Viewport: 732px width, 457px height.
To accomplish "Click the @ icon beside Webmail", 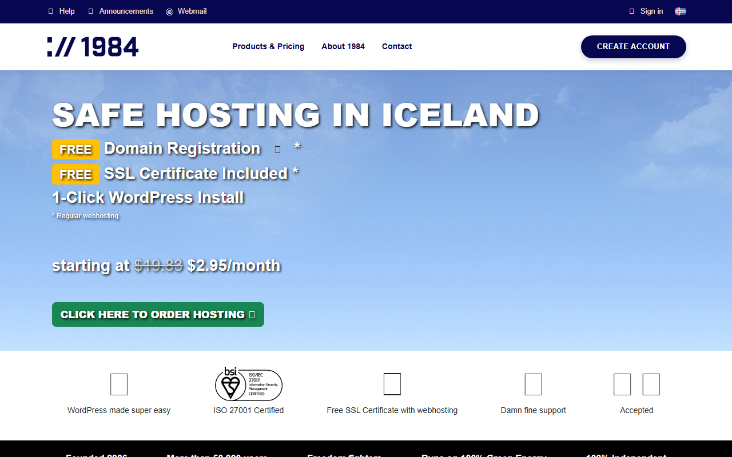I will click(x=169, y=11).
